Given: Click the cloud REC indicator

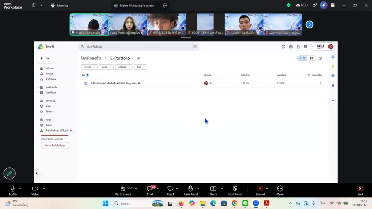Looking at the screenshot, I should point(302,5).
